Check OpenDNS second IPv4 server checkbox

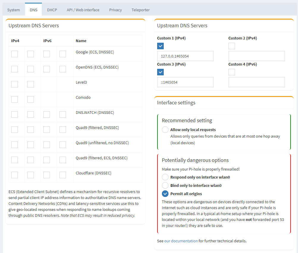coord(31,69)
